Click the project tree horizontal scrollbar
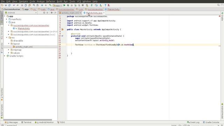224x126 pixels. [x=28, y=120]
